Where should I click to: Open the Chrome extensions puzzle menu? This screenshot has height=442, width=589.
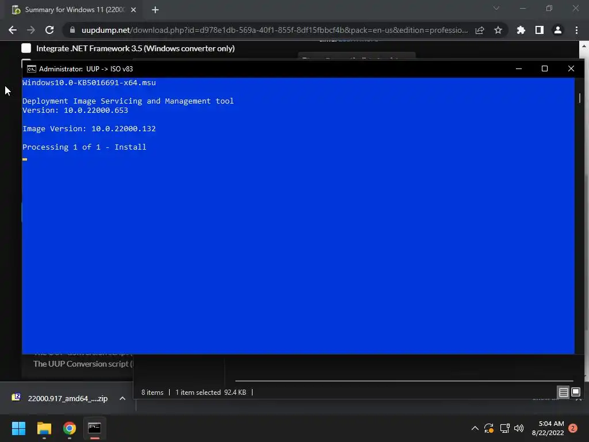pos(521,30)
